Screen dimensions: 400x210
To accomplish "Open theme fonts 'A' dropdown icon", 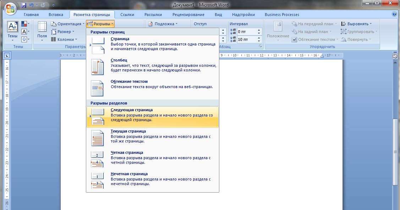I will click(x=25, y=32).
